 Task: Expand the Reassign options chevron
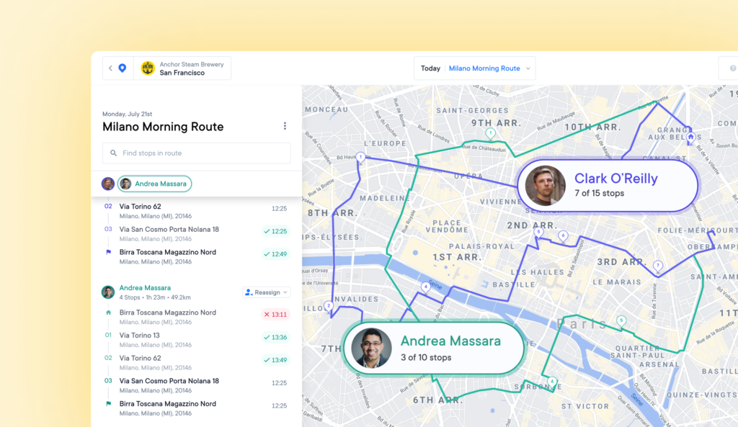(x=287, y=292)
